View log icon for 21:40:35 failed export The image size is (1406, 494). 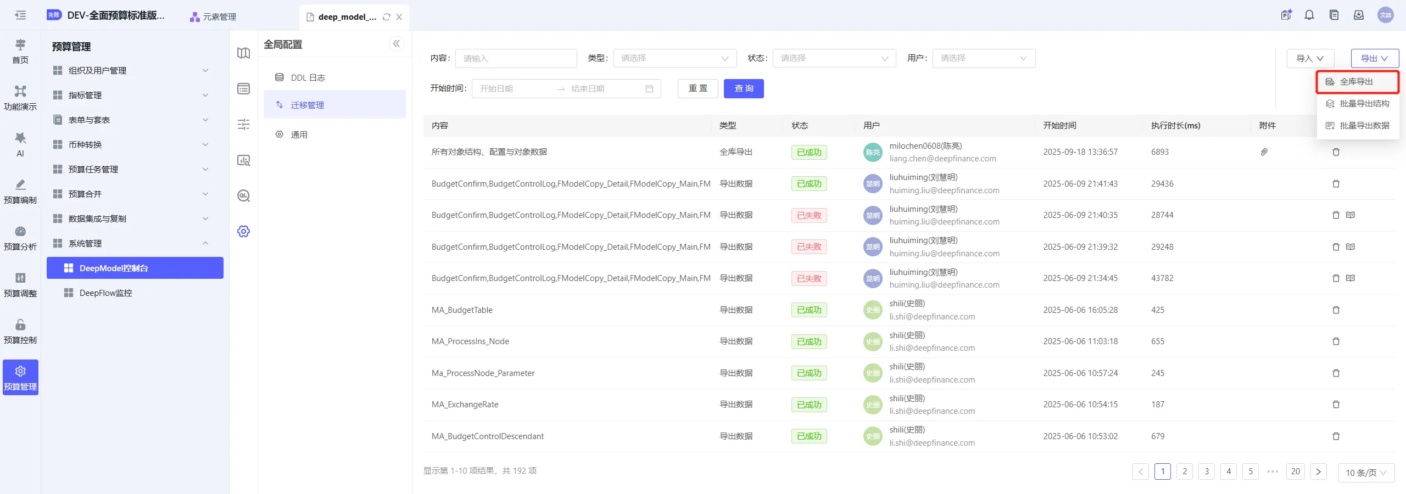pyautogui.click(x=1351, y=215)
